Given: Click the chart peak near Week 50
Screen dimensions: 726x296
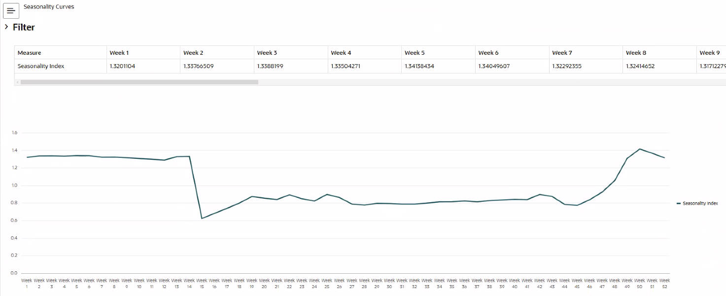Looking at the screenshot, I should [x=640, y=148].
